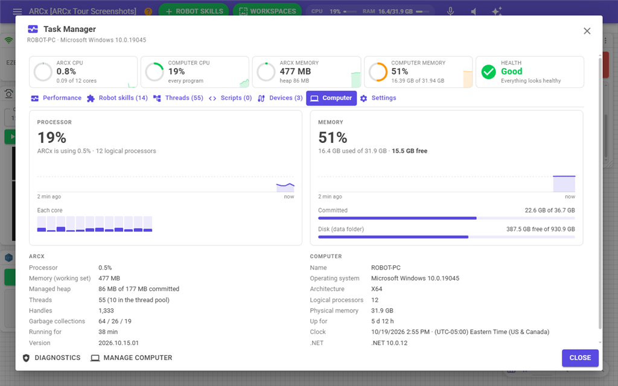The height and width of the screenshot is (386, 618).
Task: Click the green wifi icon behind the dialog
Action: 8,40
